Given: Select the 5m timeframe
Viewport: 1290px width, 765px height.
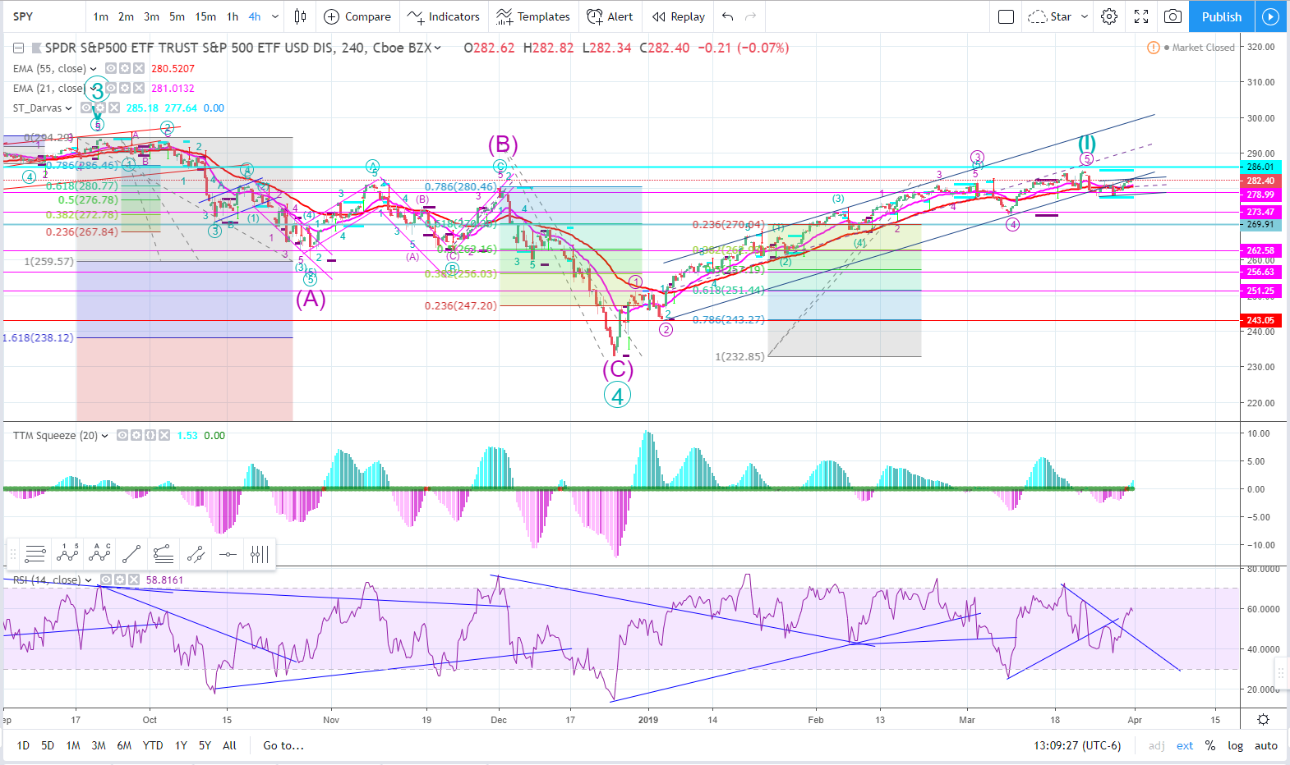Looking at the screenshot, I should pos(177,16).
